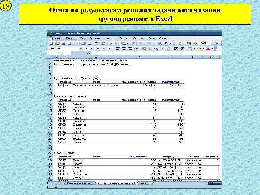Toggle Bold formatting (Ж)

pyautogui.click(x=98, y=49)
